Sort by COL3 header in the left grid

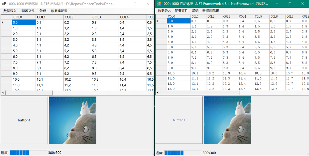tap(105, 17)
